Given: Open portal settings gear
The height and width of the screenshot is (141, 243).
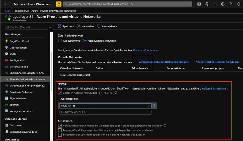Looking at the screenshot, I should point(223,4).
